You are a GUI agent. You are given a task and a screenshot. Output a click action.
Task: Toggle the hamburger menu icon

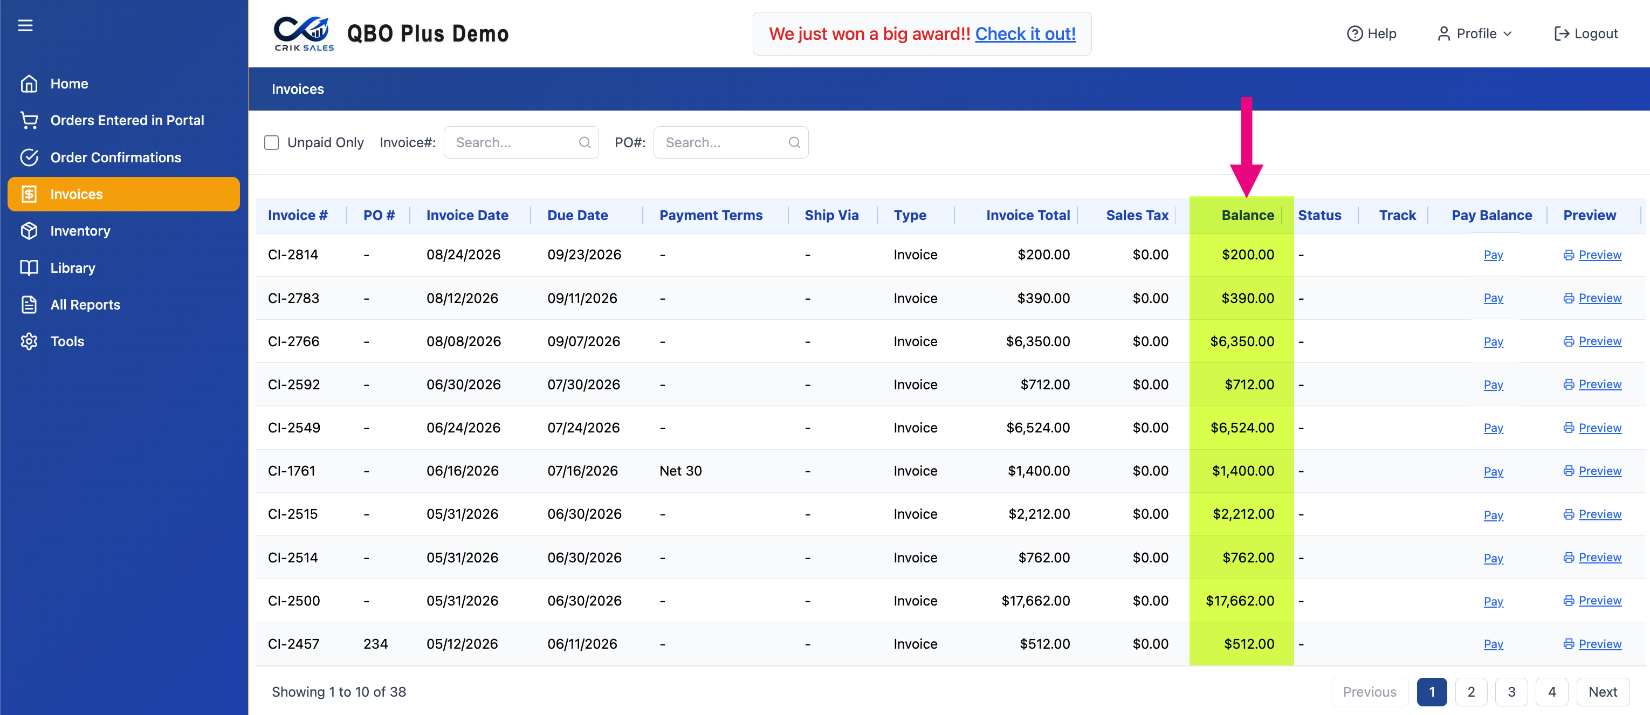click(25, 25)
